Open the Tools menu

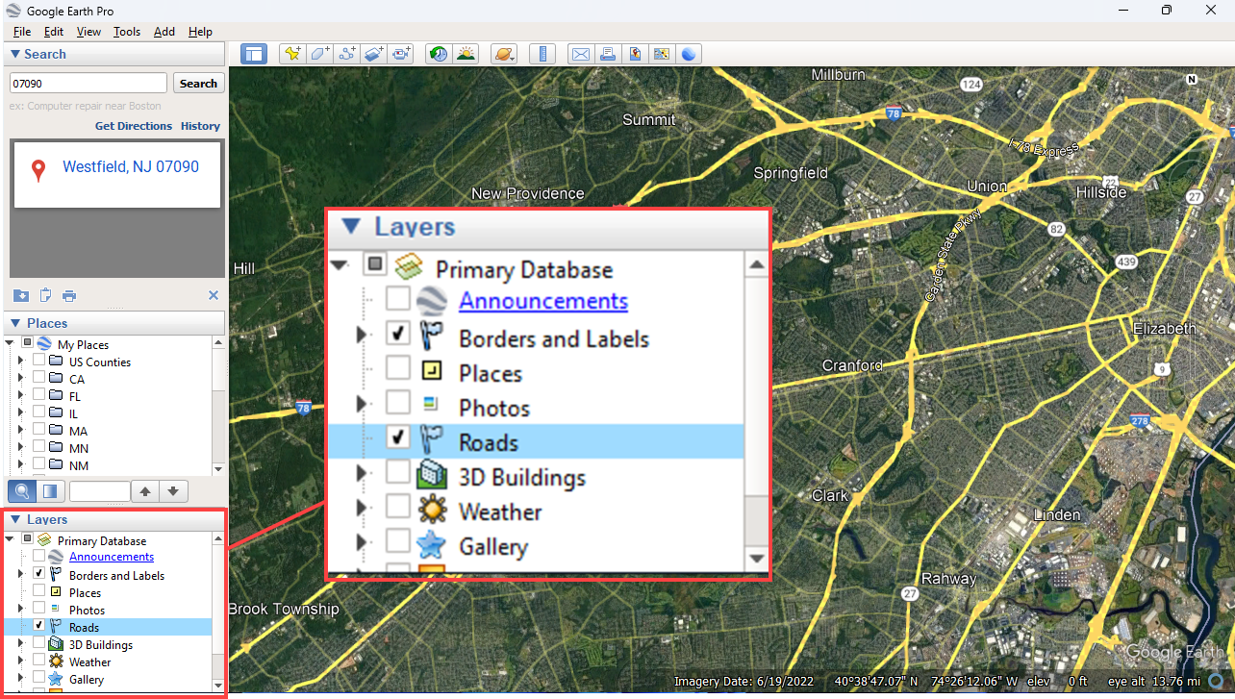[127, 32]
